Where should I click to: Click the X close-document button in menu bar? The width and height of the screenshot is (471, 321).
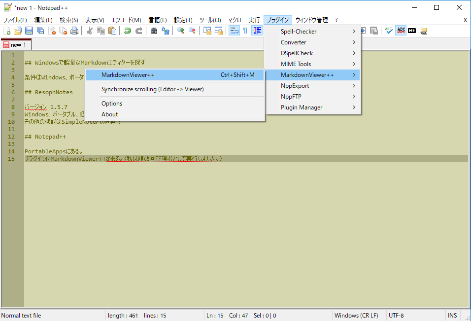click(465, 20)
